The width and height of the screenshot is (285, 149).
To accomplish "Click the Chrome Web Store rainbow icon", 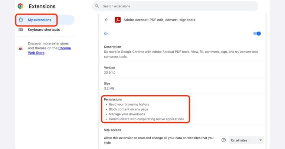I will [21, 48].
